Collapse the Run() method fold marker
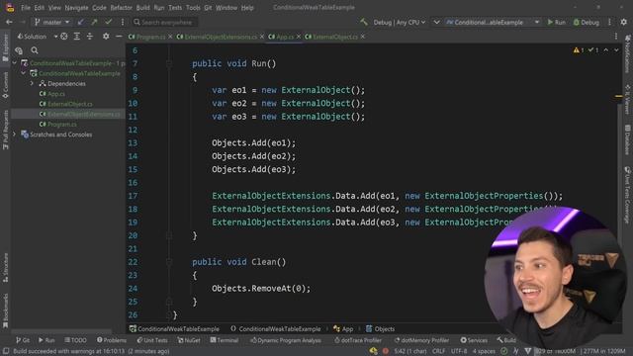 click(169, 63)
